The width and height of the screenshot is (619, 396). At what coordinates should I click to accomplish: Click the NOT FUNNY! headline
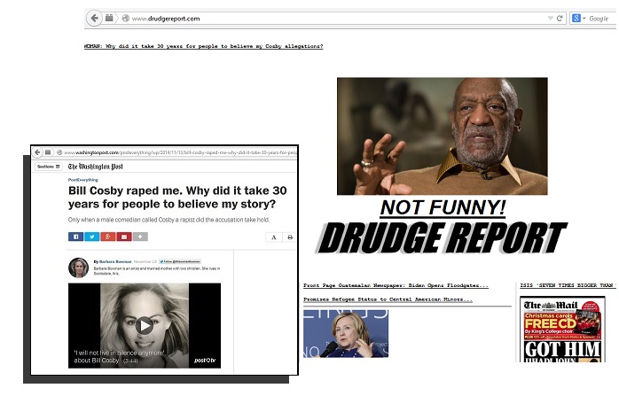[443, 208]
